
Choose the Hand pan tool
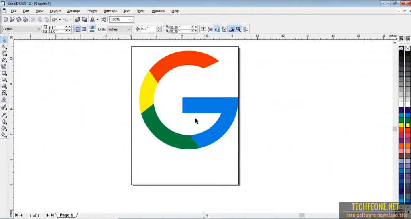[4, 53]
